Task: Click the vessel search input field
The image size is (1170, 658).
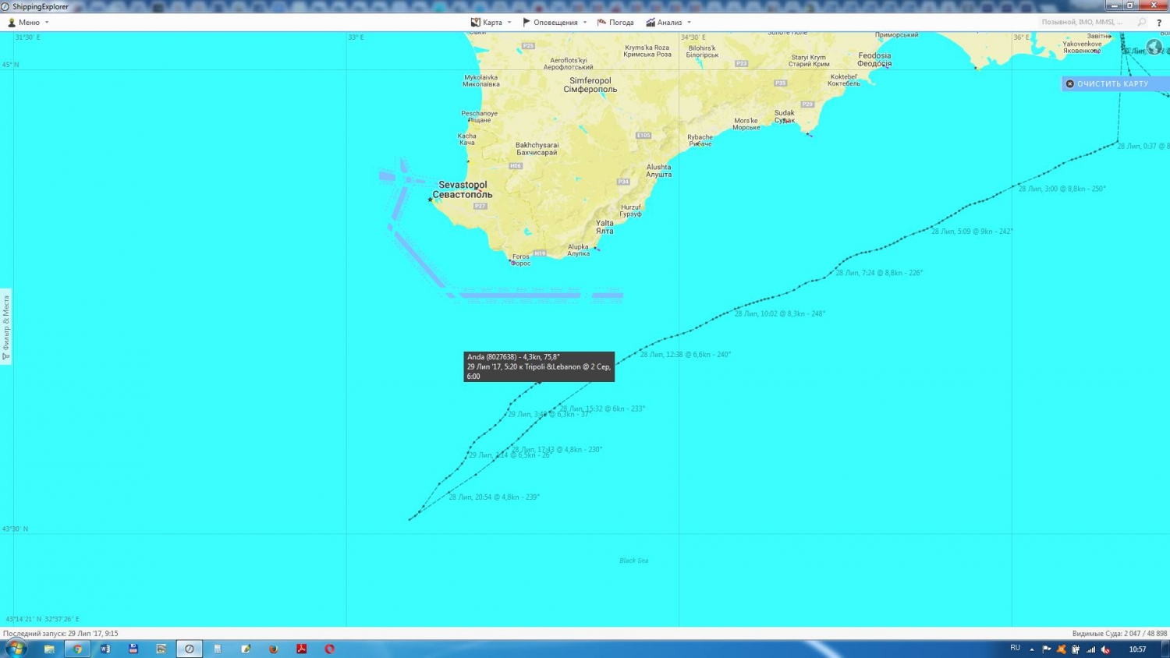Action: [x=1083, y=23]
